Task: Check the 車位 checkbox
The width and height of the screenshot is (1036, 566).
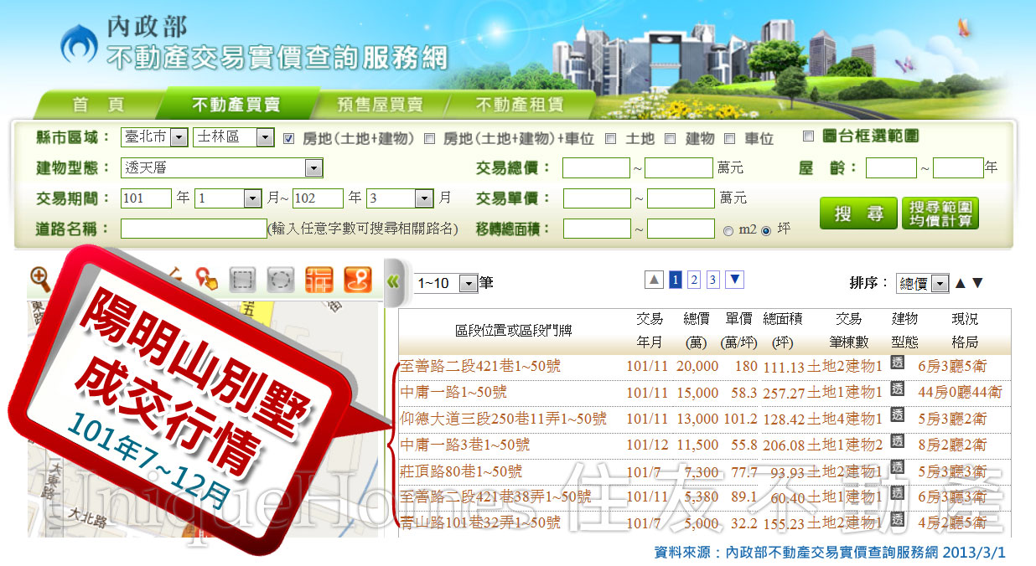Action: 729,138
